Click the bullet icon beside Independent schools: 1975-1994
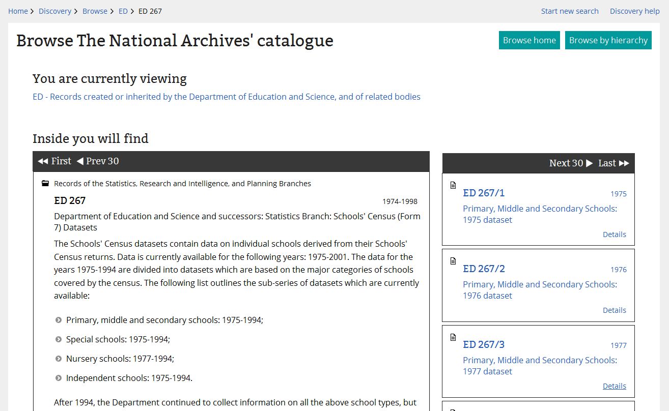The height and width of the screenshot is (411, 669). click(59, 378)
